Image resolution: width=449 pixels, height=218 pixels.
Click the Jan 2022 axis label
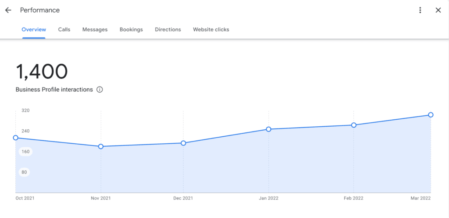[x=269, y=198]
